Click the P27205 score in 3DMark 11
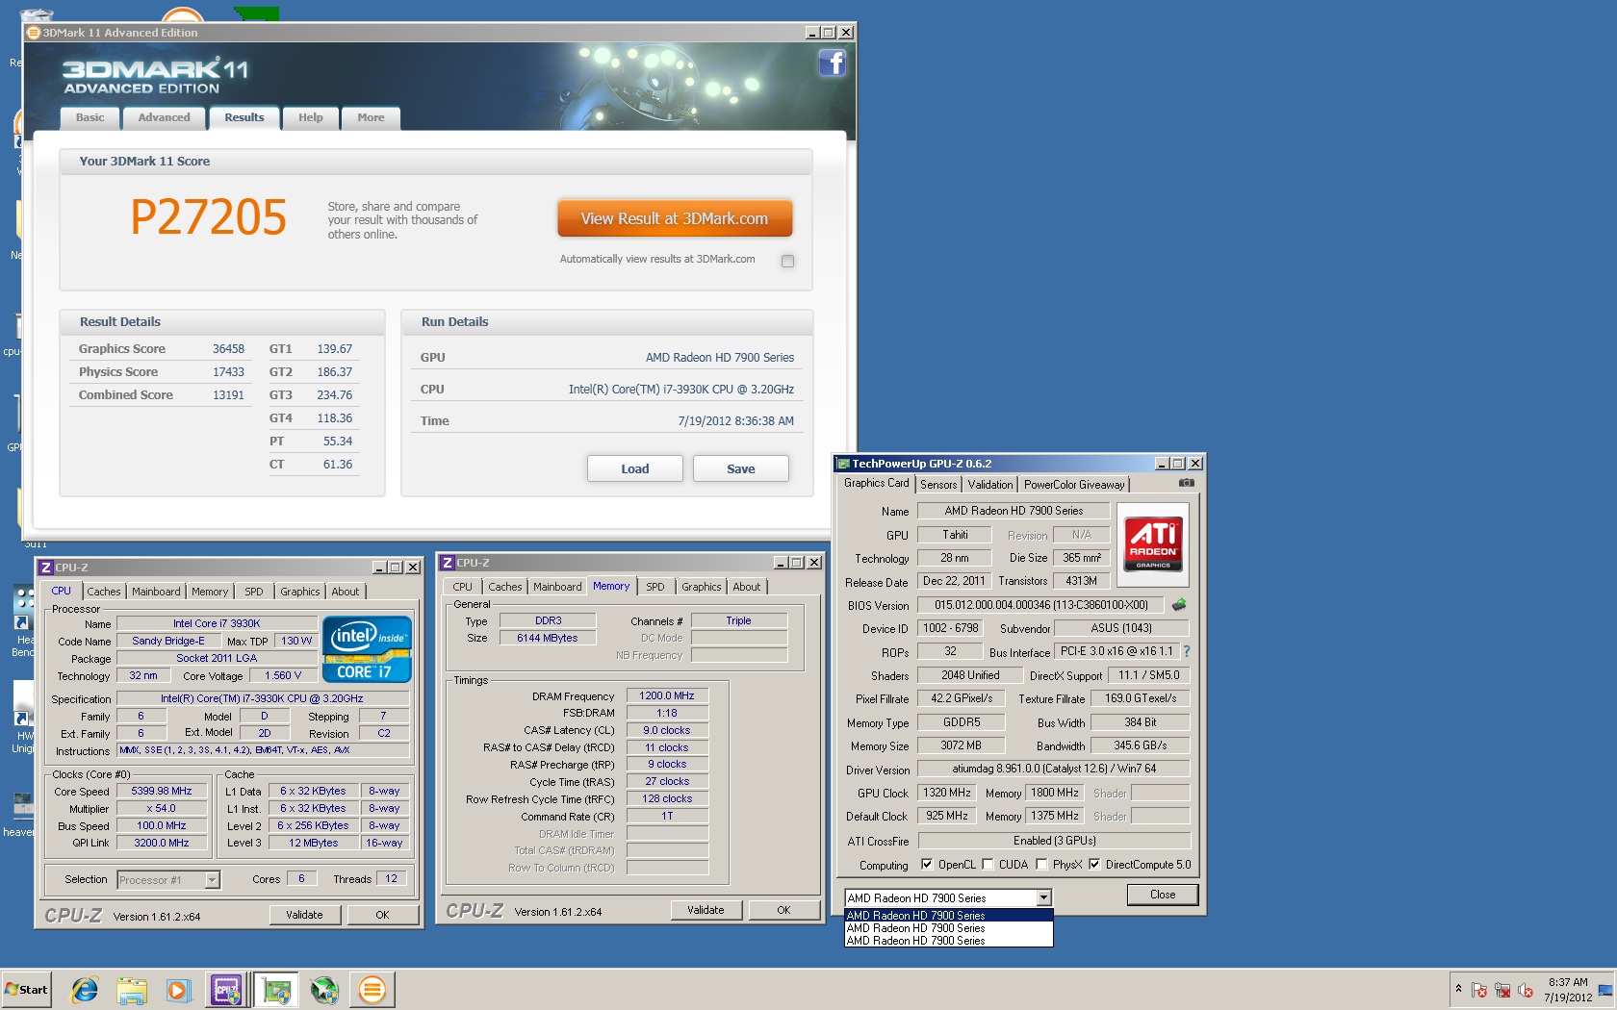 coord(209,216)
